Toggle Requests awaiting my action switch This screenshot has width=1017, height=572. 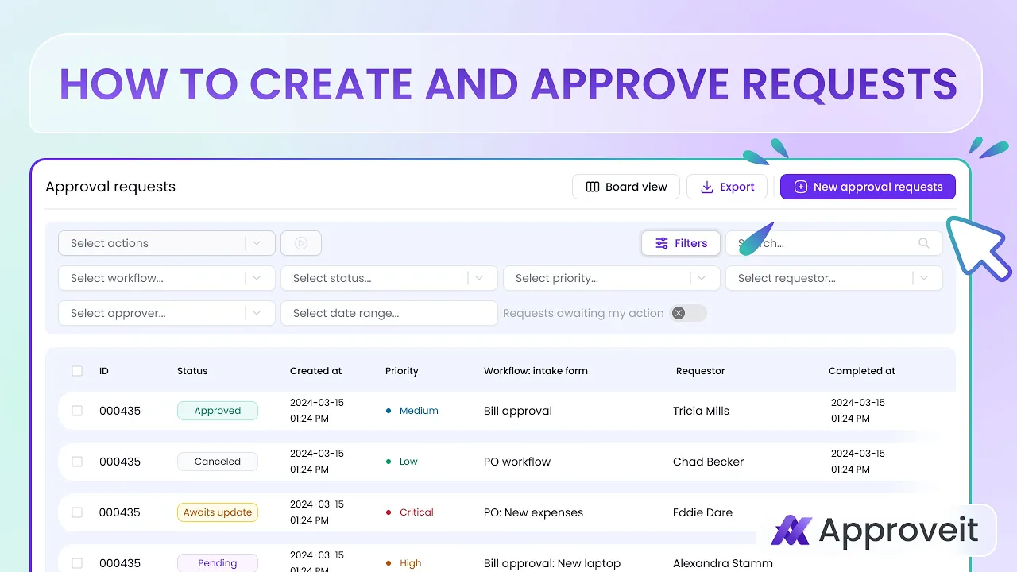pyautogui.click(x=688, y=313)
